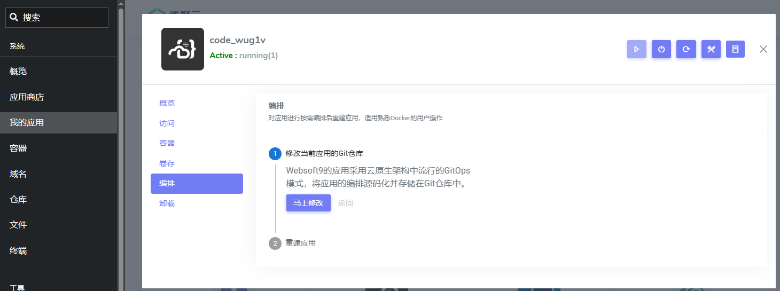Open the 卸载 tab
The image size is (780, 291).
[x=167, y=203]
